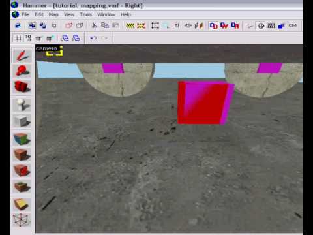Click the document icon beside File menu
Screen dimensions: 313x235
click(x=15, y=14)
